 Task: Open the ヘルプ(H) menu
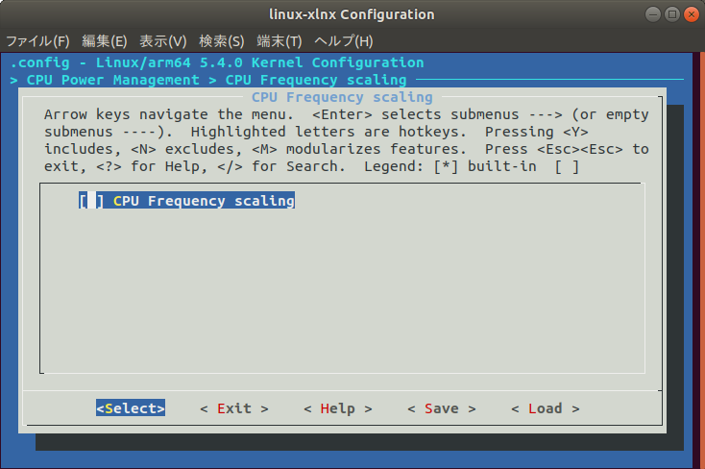click(344, 41)
